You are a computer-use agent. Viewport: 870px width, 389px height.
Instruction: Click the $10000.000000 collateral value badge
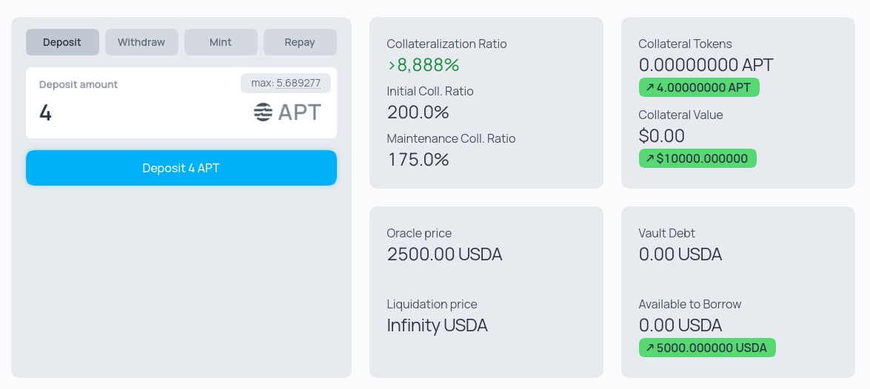click(697, 158)
